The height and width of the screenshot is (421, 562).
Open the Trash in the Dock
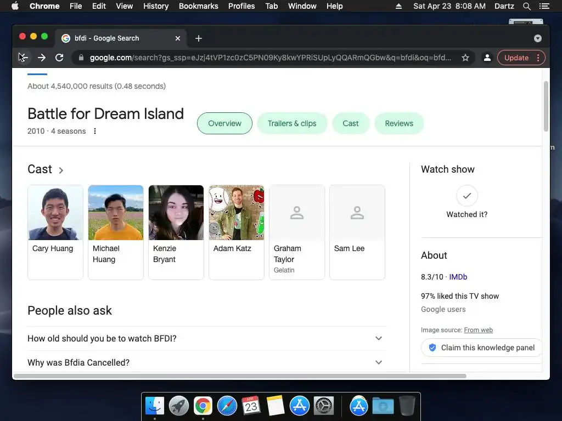(x=407, y=406)
